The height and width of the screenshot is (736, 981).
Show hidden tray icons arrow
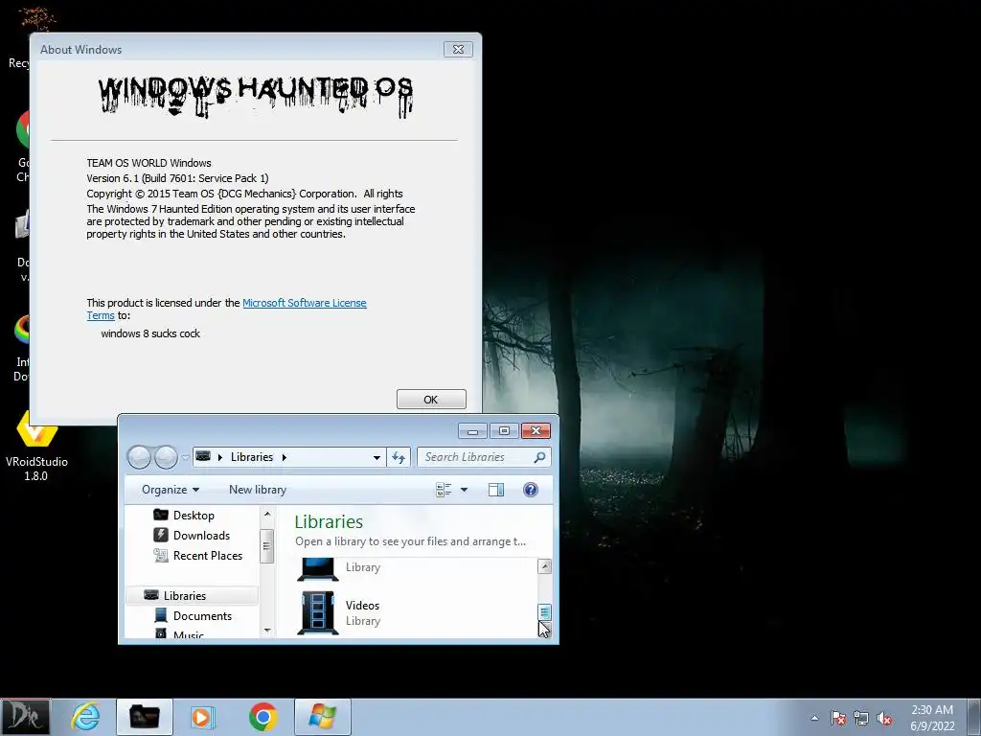point(814,718)
